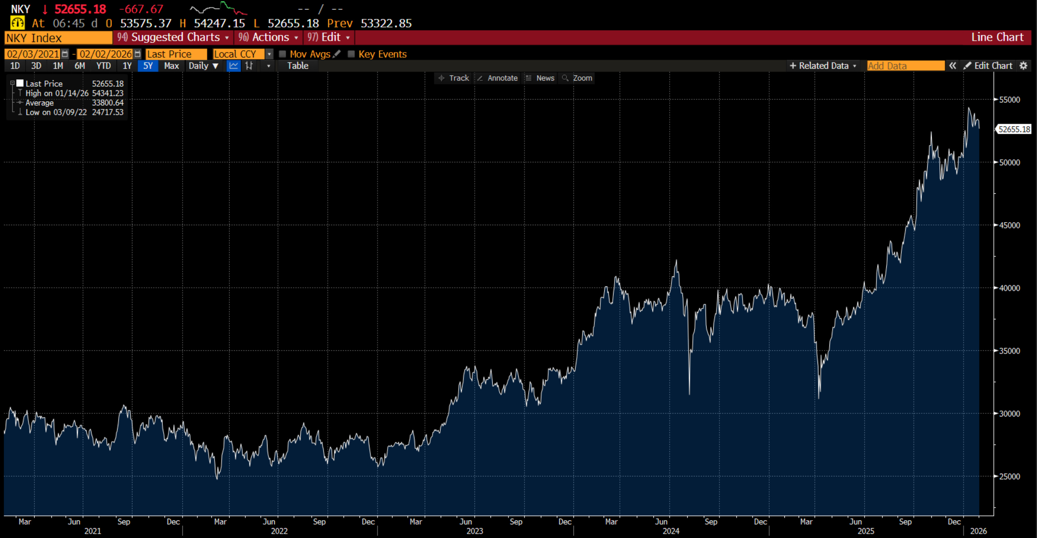Select the 1Y time range tab
The width and height of the screenshot is (1037, 538).
pos(127,66)
